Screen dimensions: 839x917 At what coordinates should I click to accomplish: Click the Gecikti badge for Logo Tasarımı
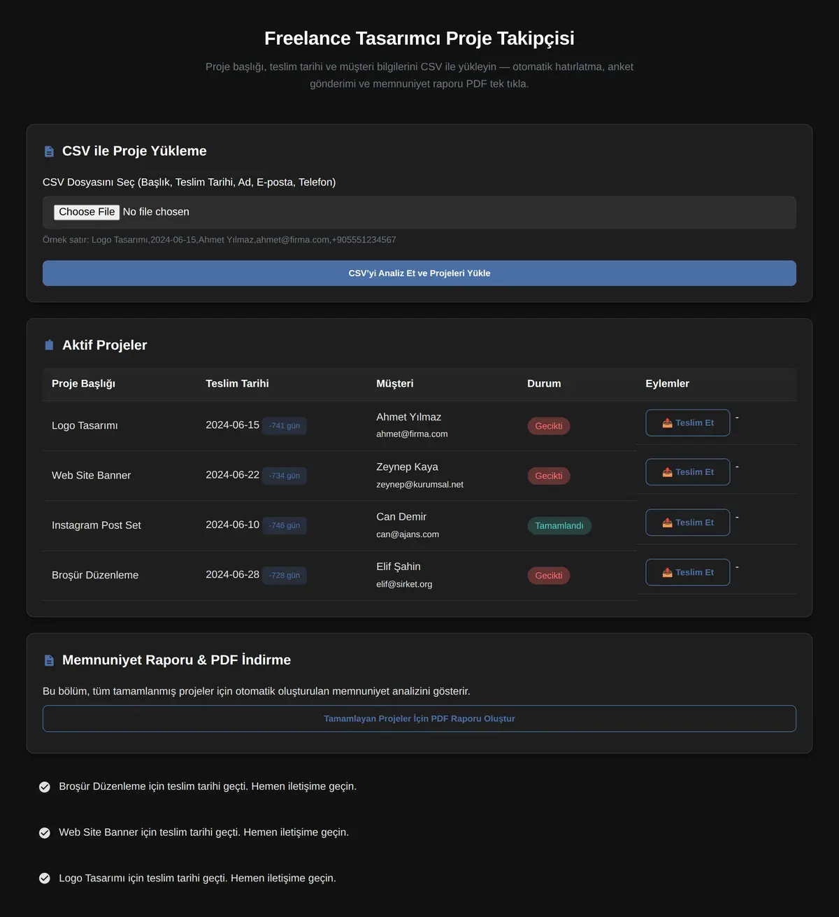(549, 426)
